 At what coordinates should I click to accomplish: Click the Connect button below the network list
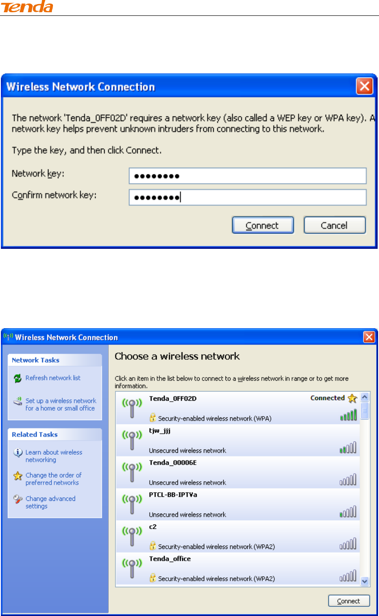tap(349, 601)
